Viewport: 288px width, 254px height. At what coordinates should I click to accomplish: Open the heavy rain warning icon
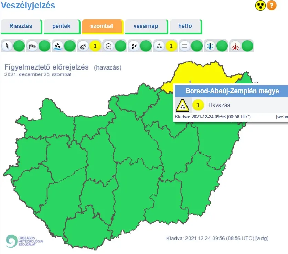[x=58, y=46]
